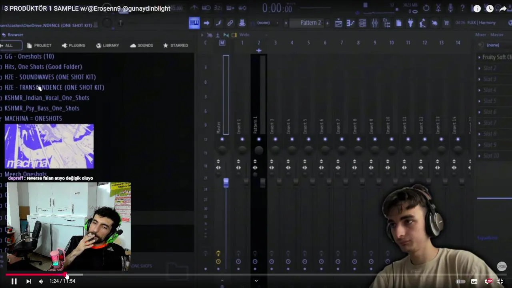
Task: Expand the Slot 10 arrow in mixer
Action: (x=479, y=156)
